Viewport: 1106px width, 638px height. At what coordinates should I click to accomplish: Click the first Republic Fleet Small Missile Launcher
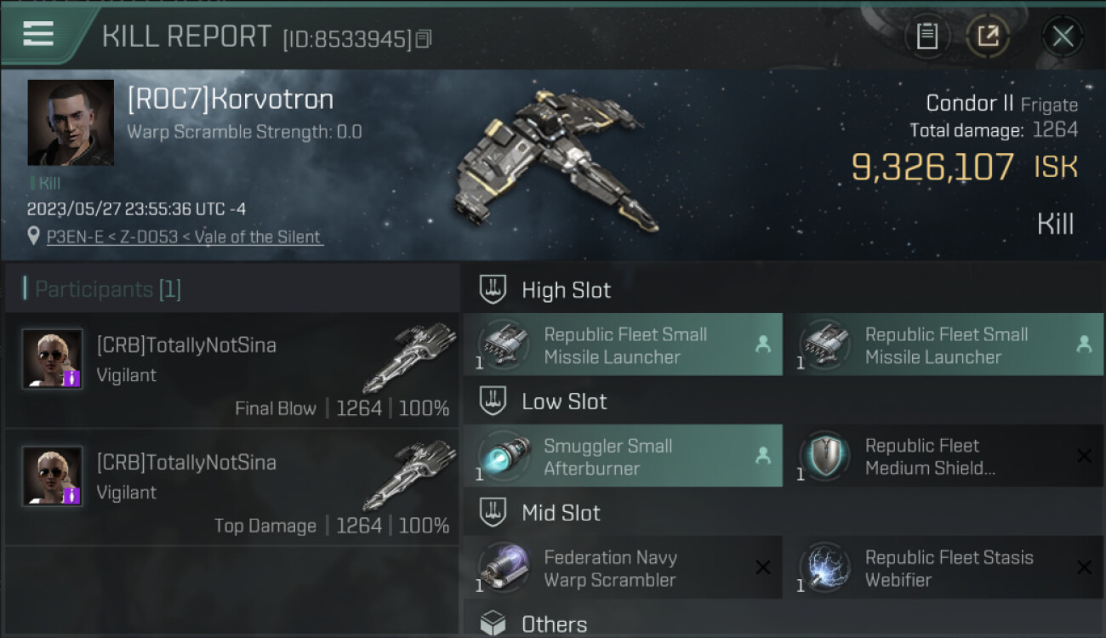click(x=623, y=345)
